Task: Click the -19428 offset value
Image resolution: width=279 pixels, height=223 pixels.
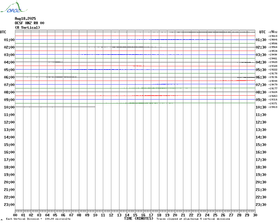Action: click(273, 62)
